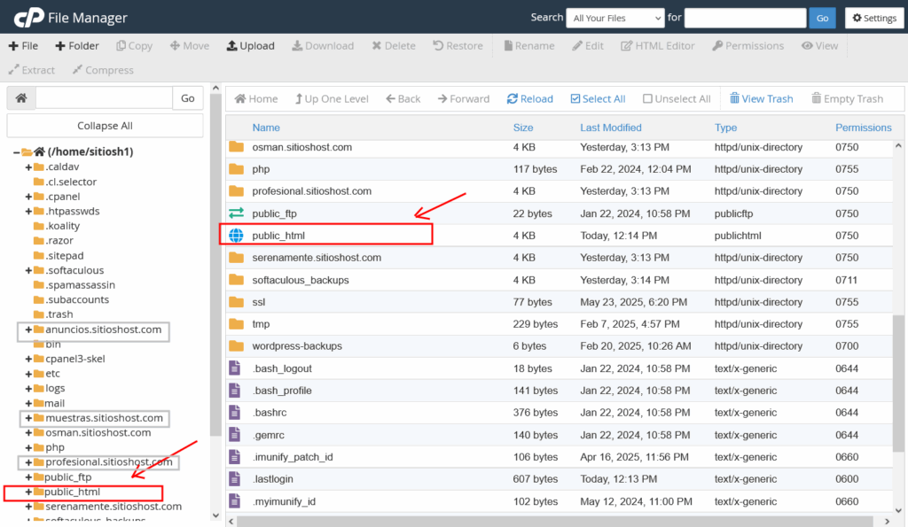Image resolution: width=908 pixels, height=527 pixels.
Task: Click the Compress toolbar button
Action: (x=103, y=70)
